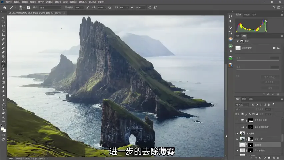Click the foreground color swatch

coord(2,129)
